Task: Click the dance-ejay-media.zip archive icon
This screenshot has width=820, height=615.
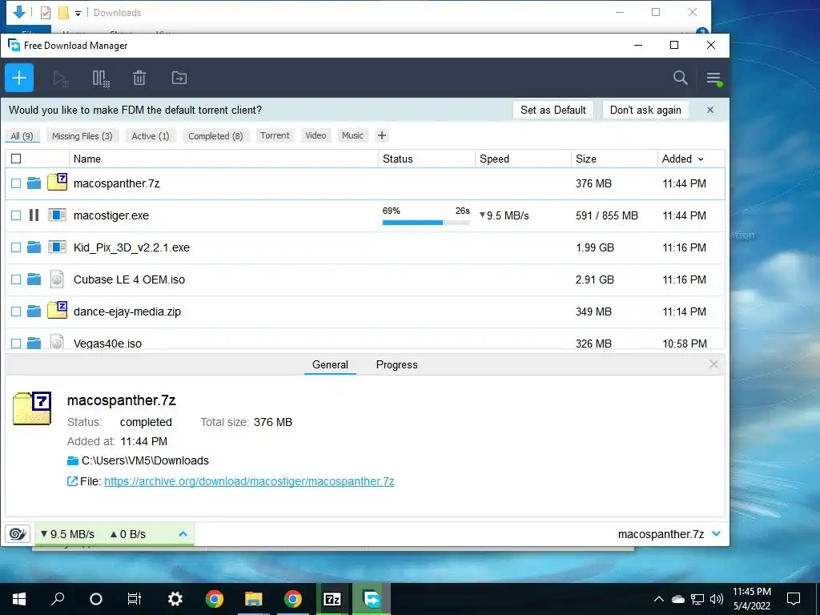Action: tap(57, 310)
